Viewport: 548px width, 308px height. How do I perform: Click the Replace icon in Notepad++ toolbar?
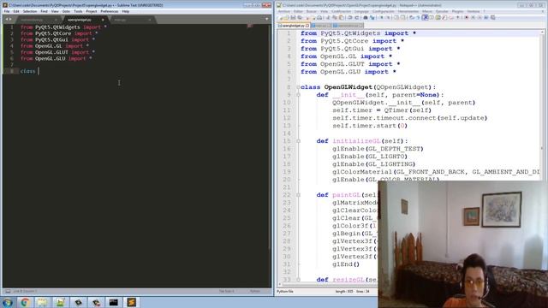pyautogui.click(x=372, y=17)
